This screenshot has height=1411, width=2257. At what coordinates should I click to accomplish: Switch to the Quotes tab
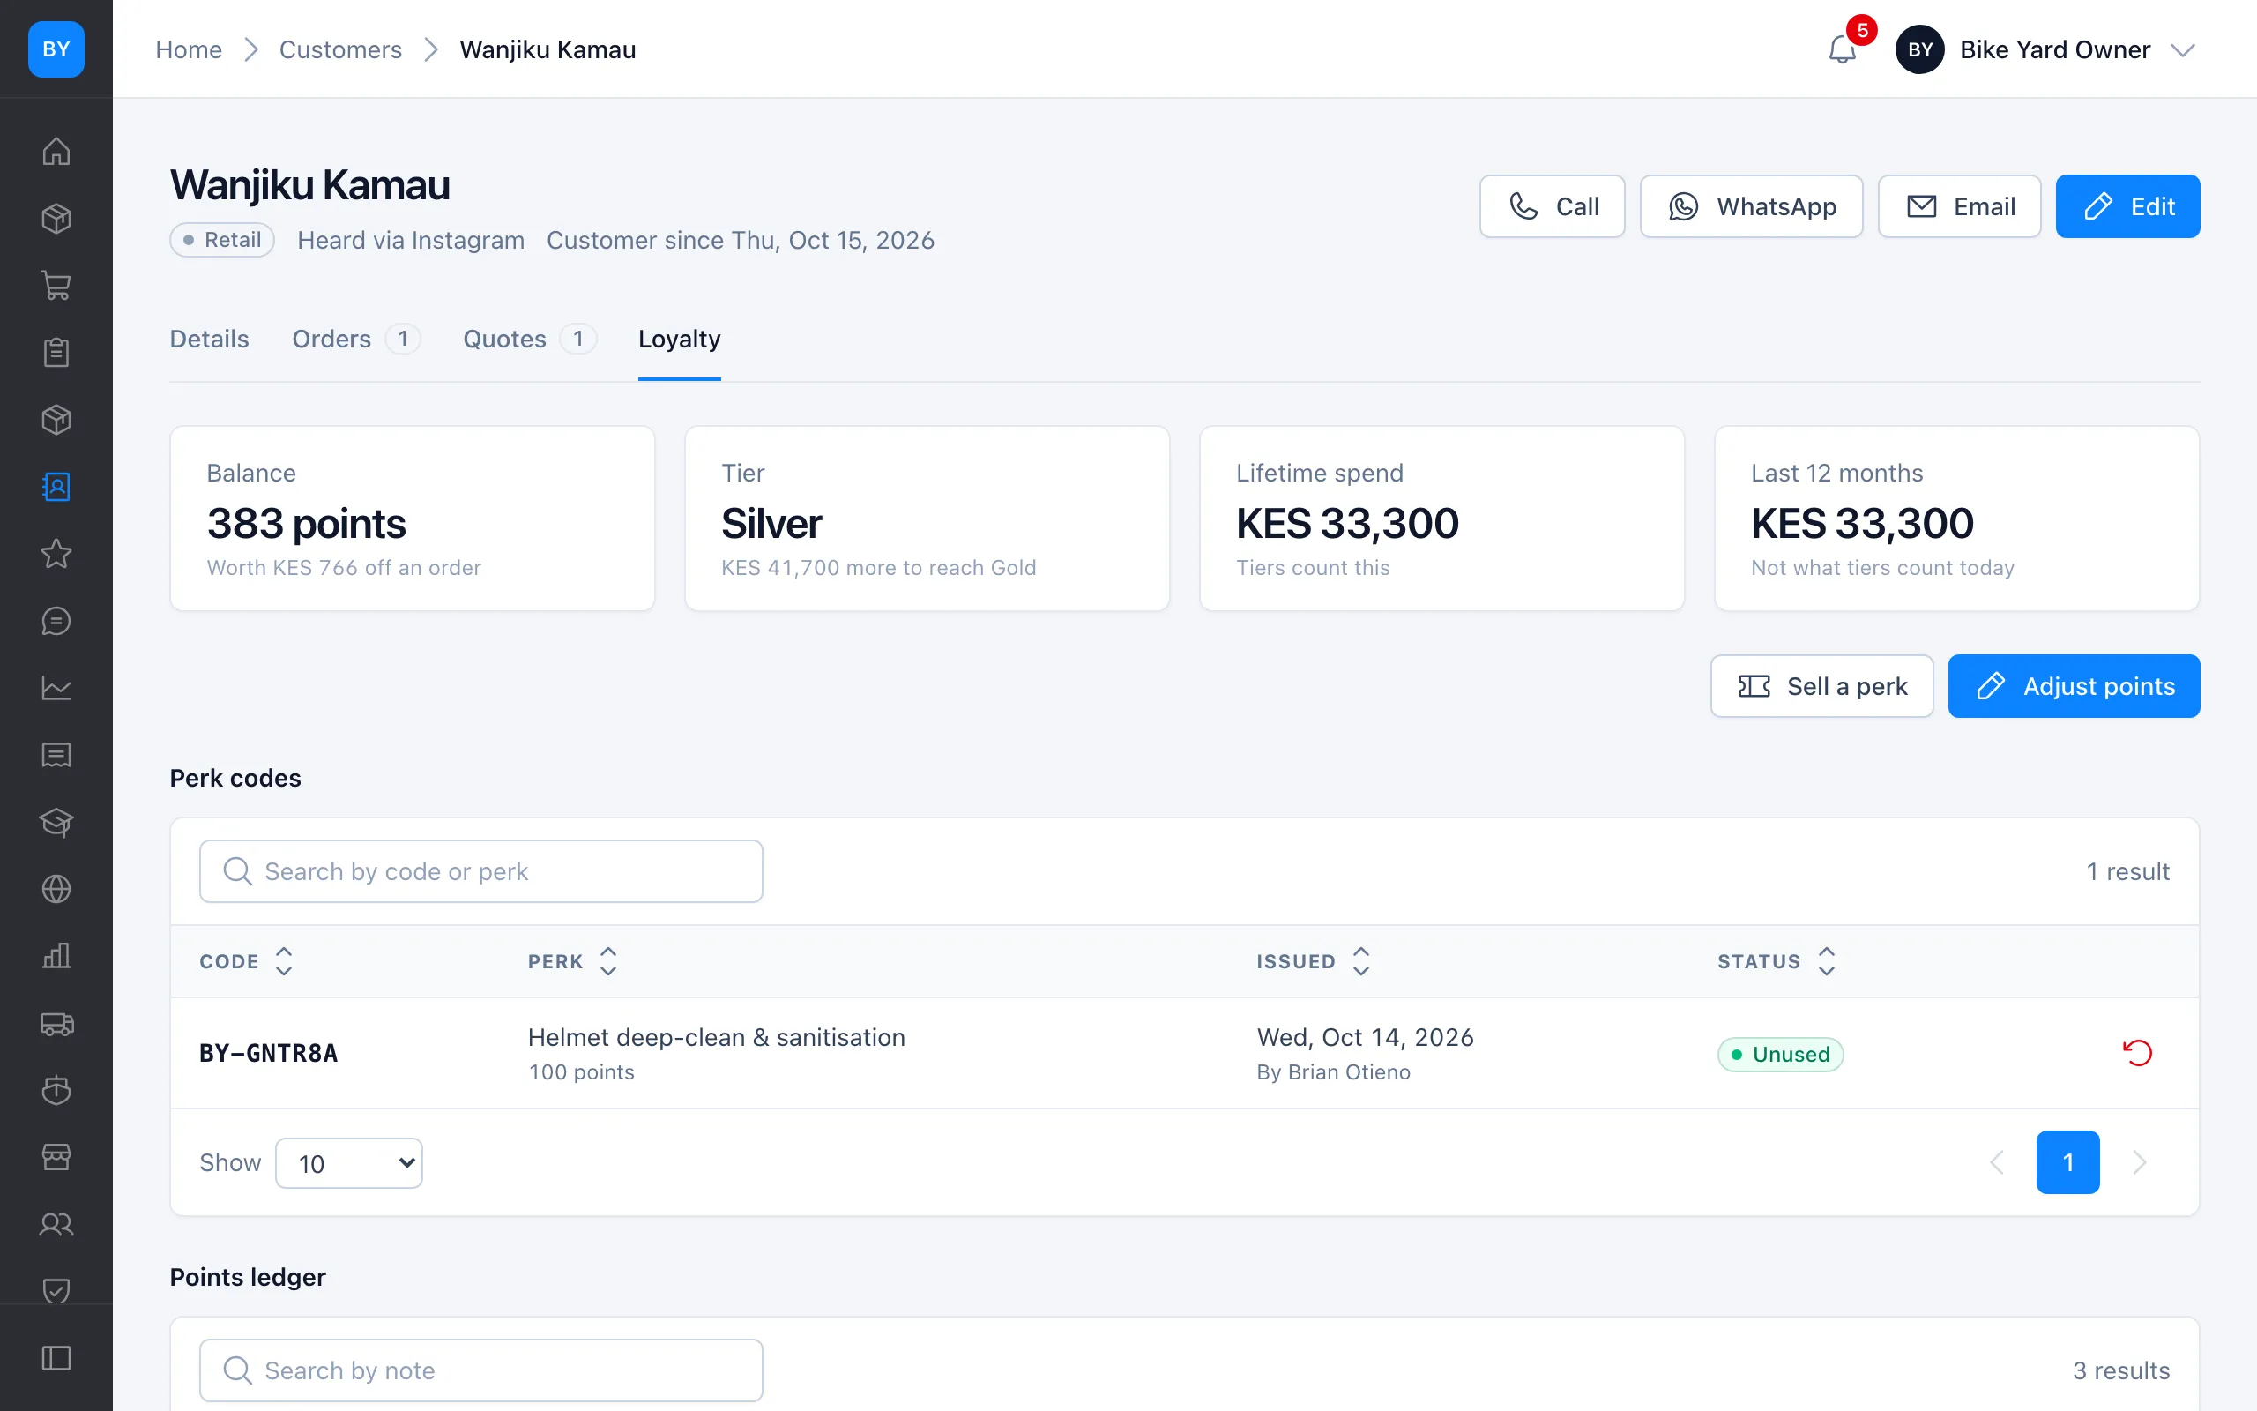click(530, 339)
